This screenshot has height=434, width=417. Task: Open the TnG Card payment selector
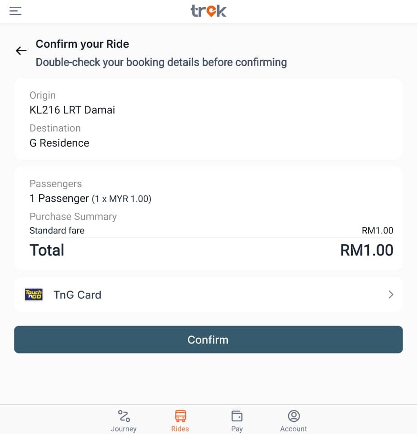[x=77, y=295]
